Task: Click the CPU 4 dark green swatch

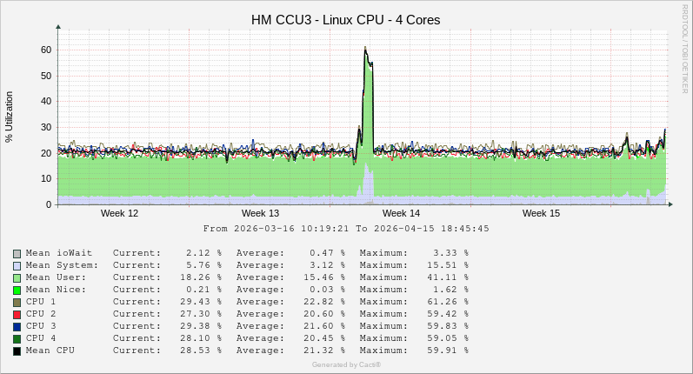Action: (x=17, y=338)
